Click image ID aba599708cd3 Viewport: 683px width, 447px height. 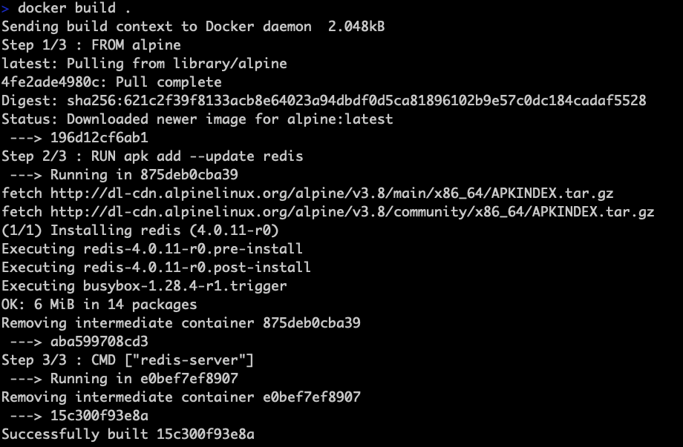point(99,342)
